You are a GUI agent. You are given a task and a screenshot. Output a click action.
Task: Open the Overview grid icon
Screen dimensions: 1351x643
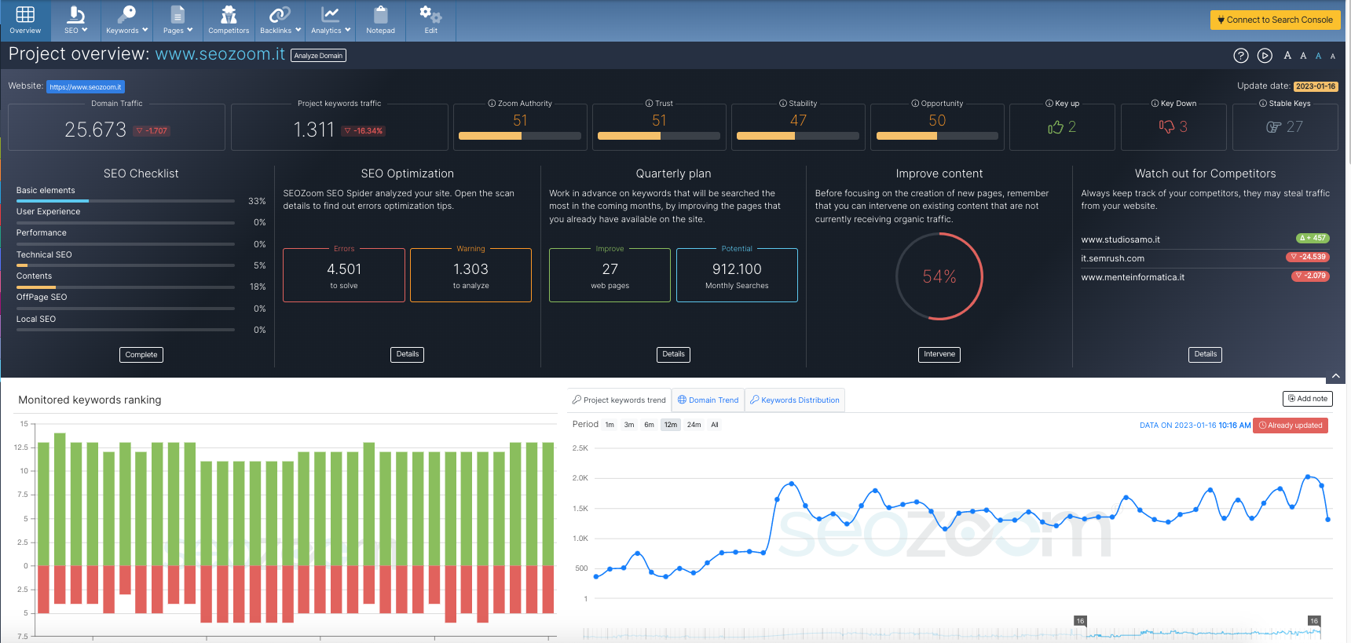25,15
